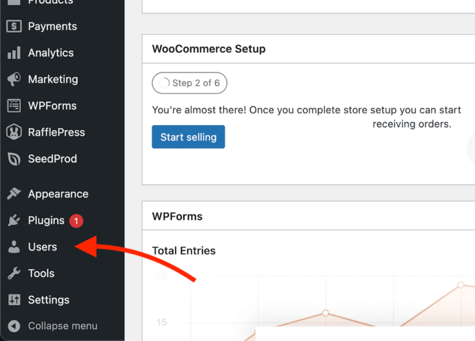Open Analytics via its bar chart icon
Screen dimensions: 475x341
click(x=14, y=53)
